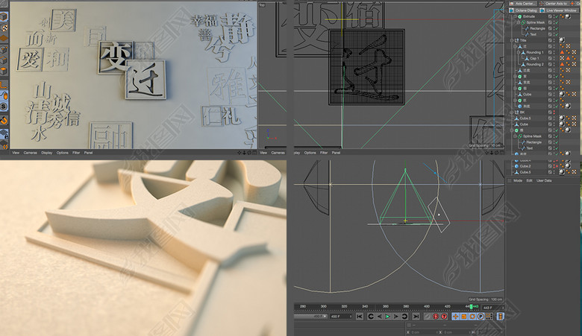
Task: Click the Locked Workplane grid icon
Action: (4, 133)
